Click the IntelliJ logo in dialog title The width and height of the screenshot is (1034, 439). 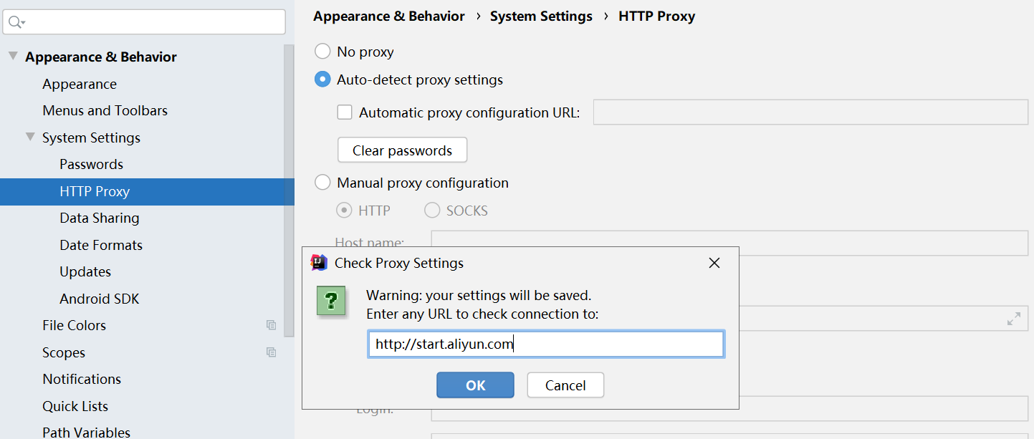(319, 263)
